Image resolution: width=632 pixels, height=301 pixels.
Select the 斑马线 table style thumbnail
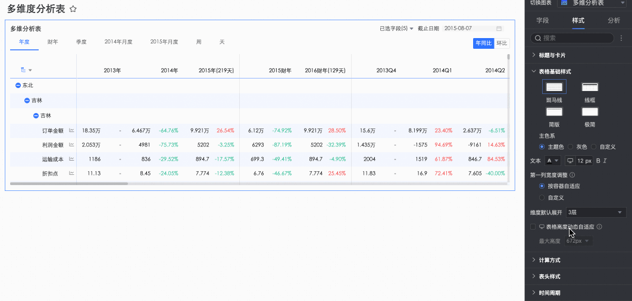click(554, 87)
